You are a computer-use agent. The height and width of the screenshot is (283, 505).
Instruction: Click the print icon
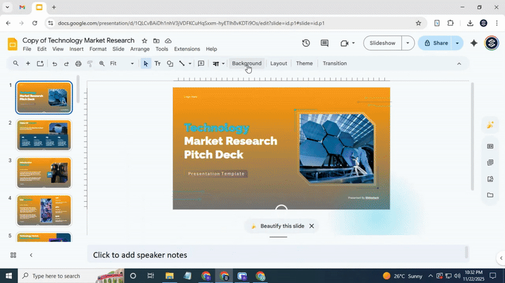pyautogui.click(x=78, y=64)
